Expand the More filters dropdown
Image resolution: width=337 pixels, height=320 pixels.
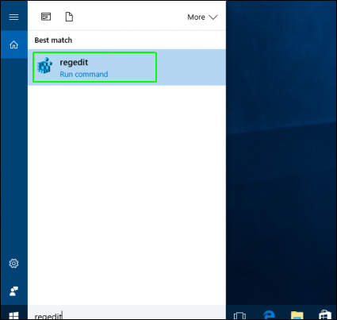(202, 17)
